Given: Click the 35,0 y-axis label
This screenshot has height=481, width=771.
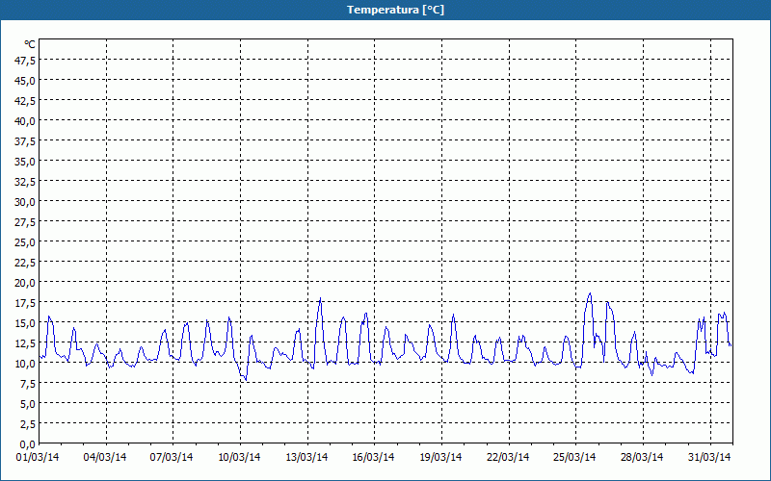Looking at the screenshot, I should [26, 161].
